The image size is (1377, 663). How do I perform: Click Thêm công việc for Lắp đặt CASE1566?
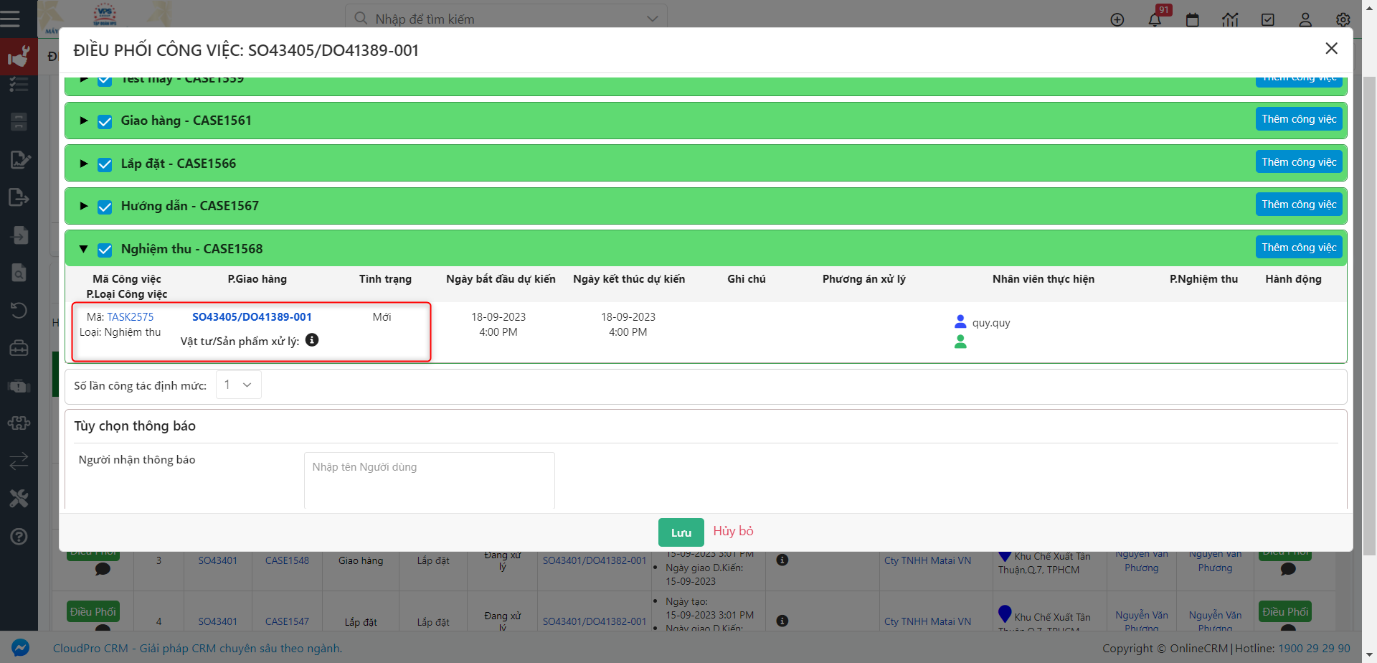[x=1299, y=162]
